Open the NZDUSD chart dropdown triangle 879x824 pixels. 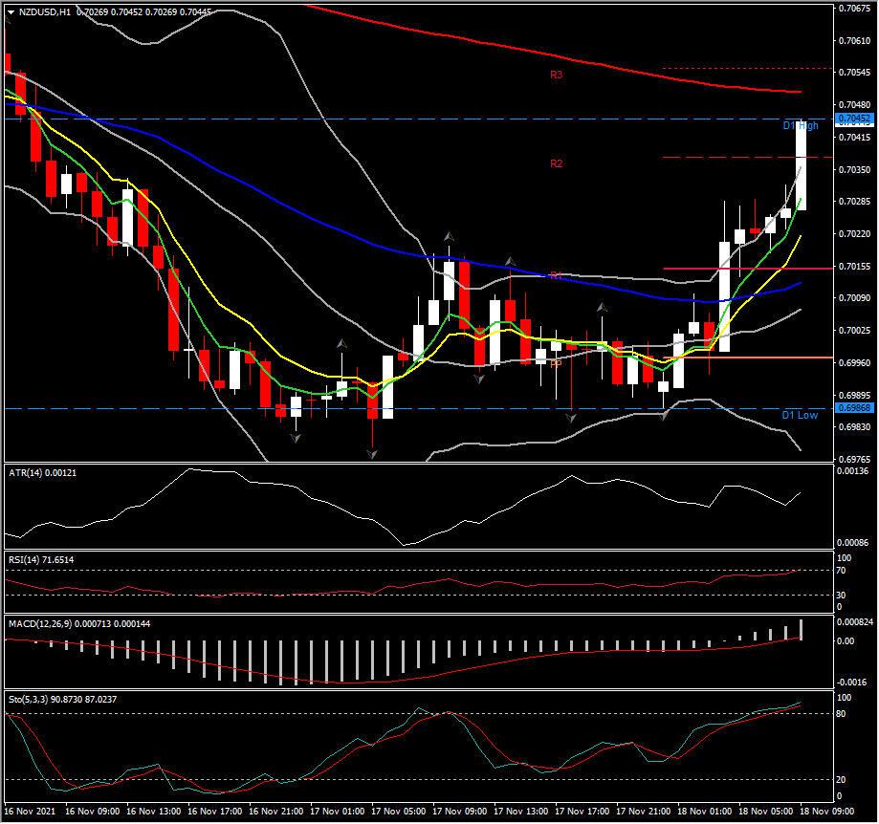[x=11, y=11]
